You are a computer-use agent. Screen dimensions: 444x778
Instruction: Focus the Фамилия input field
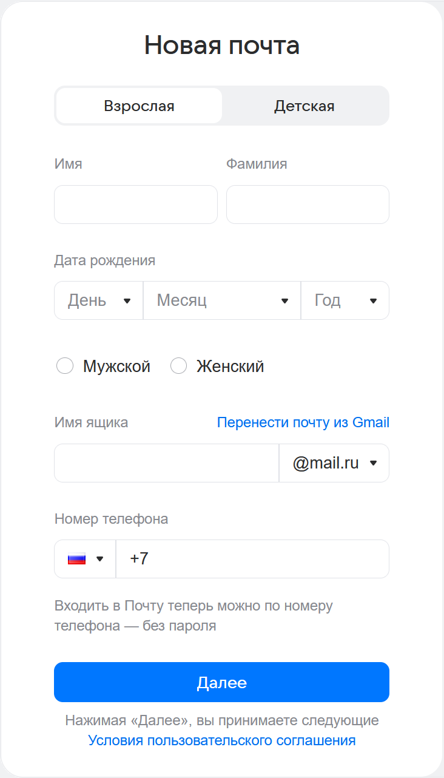point(308,205)
